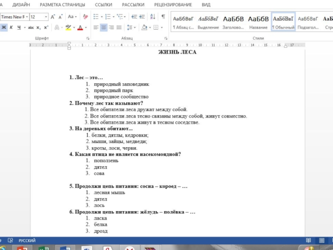The width and height of the screenshot is (333, 250).
Task: Toggle strikethrough text (abc)
Action: click(x=31, y=27)
